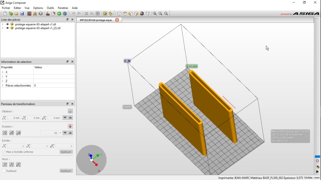Create a new build file from toolbar
This screenshot has width=321, height=180.
(x=5, y=14)
